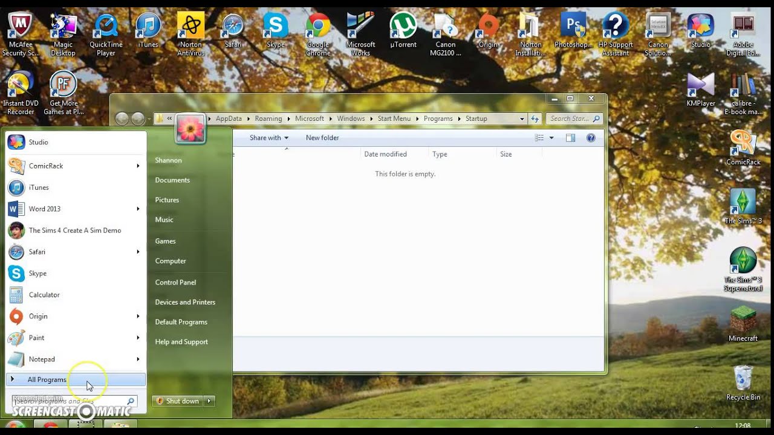This screenshot has width=774, height=435.
Task: Expand Origin jump list arrow
Action: point(138,316)
